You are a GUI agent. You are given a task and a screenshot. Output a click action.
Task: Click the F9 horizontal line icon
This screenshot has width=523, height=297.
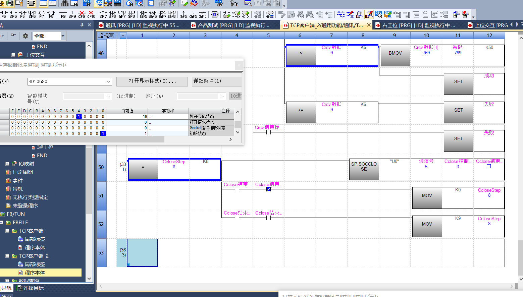pyautogui.click(x=63, y=14)
